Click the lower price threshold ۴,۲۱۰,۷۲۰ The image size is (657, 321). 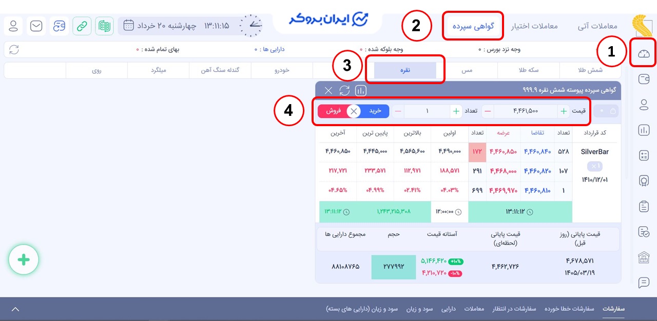coord(434,273)
